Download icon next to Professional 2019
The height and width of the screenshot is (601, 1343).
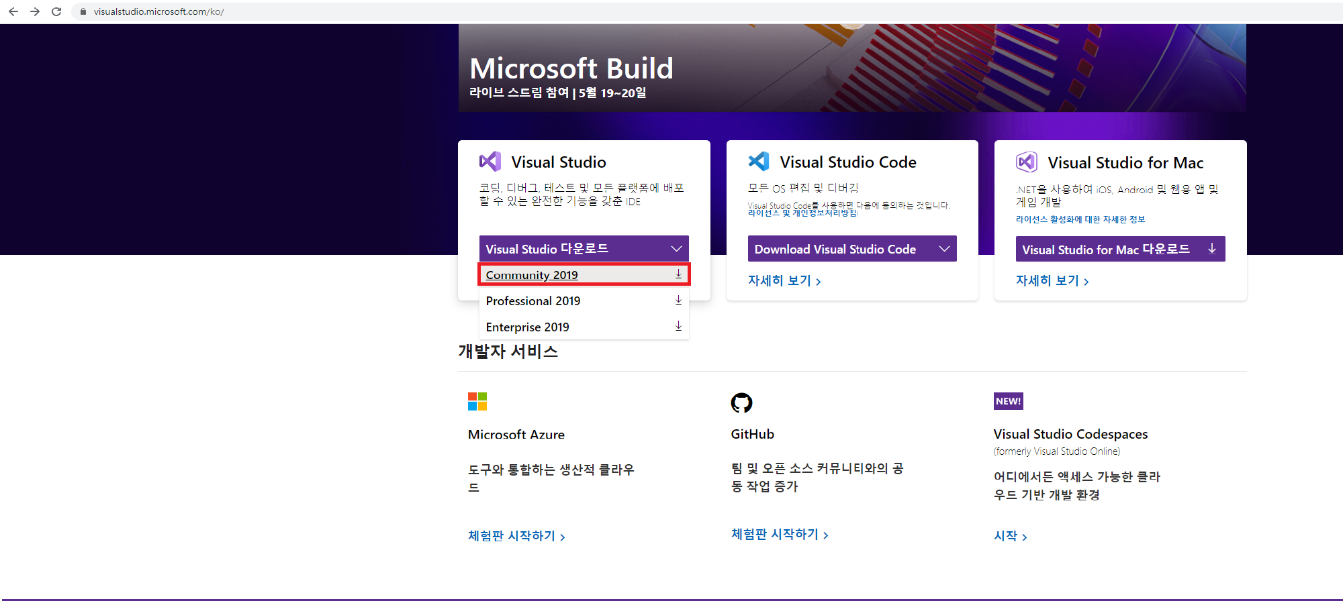678,300
